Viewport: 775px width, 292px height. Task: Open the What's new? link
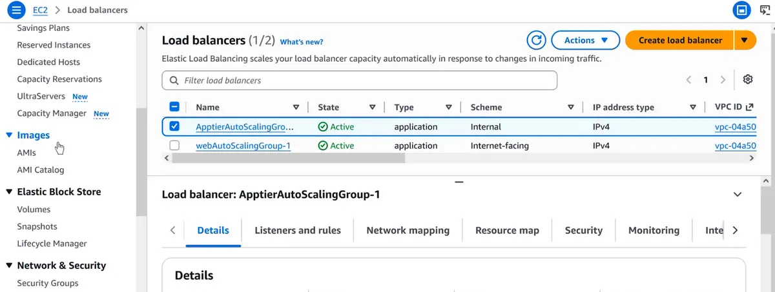click(302, 42)
